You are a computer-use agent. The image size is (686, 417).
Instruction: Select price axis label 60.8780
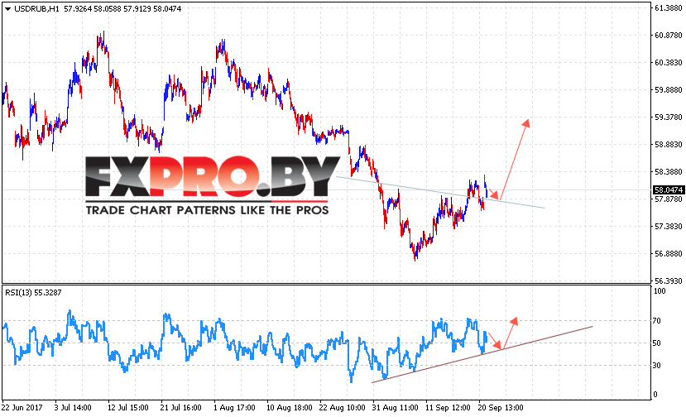point(668,36)
